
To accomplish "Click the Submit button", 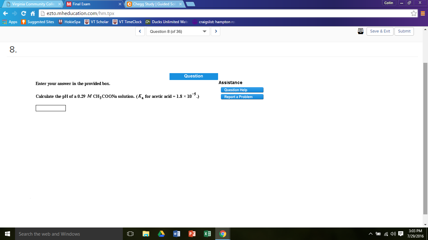I will [404, 31].
